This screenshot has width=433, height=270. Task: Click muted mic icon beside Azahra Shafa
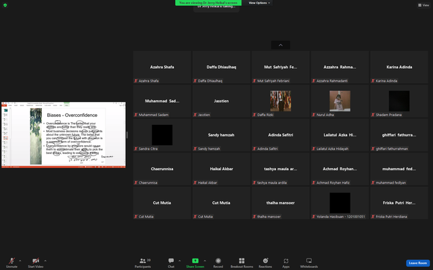click(x=136, y=81)
